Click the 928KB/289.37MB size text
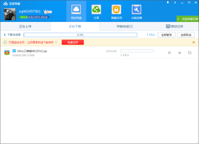Viewport: 199px width, 144px height. tap(23, 55)
